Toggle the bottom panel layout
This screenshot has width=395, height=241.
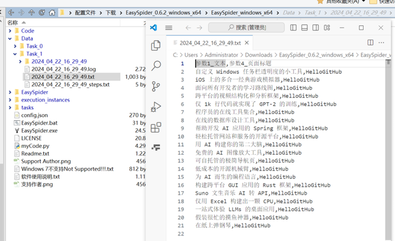coord(304,27)
